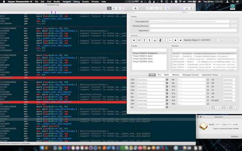This screenshot has width=242, height=151.
Task: Open the Debugger Console tab
Action: click(x=191, y=75)
